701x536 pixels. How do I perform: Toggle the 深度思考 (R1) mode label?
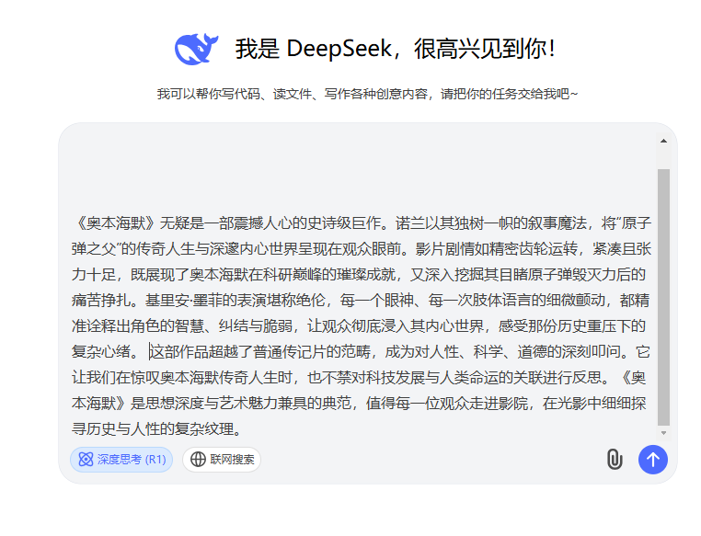click(132, 460)
